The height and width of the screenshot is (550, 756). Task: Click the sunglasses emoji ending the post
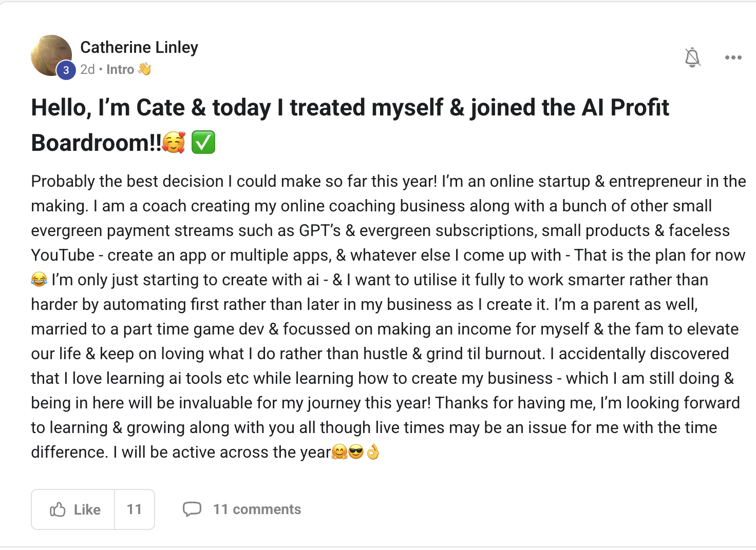point(355,452)
